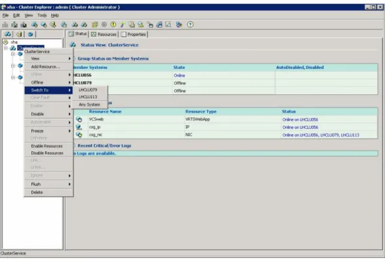The width and height of the screenshot is (385, 260).
Task: Click the csg_ip resource row icon
Action: (79, 127)
